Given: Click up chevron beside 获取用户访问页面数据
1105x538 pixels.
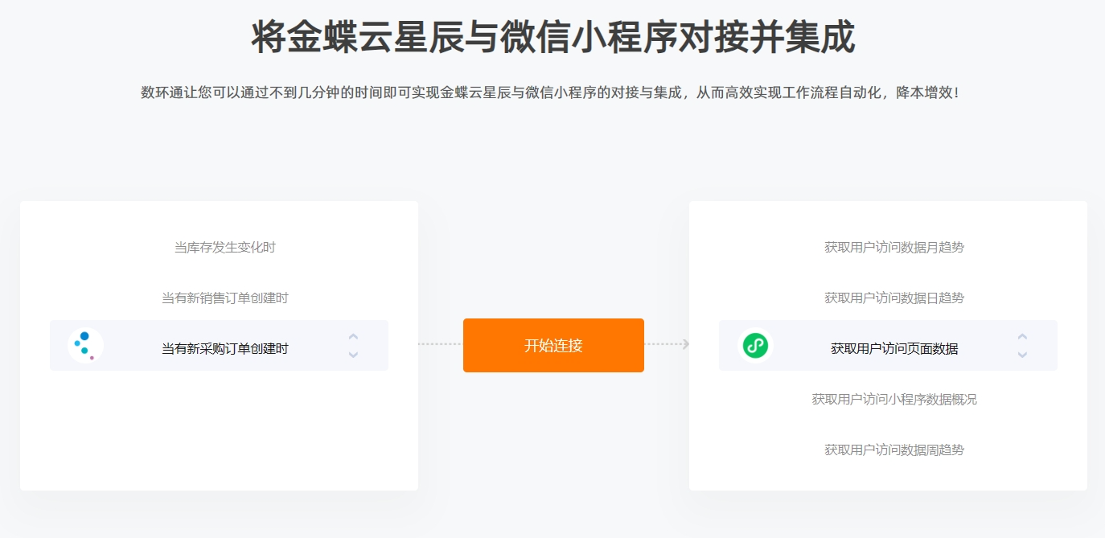Looking at the screenshot, I should 1022,337.
